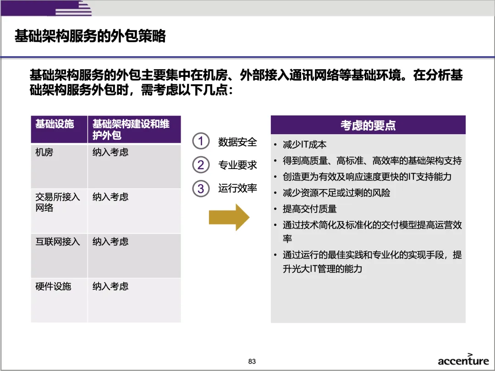Select the 运行效率 label

pyautogui.click(x=237, y=188)
